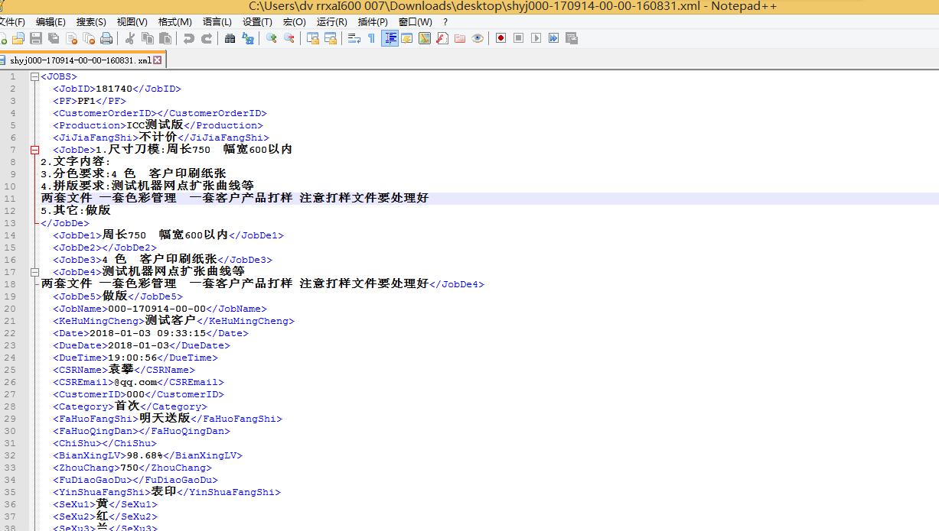Screen dimensions: 939x531
Task: Click the user defined language icon
Action: 407,38
